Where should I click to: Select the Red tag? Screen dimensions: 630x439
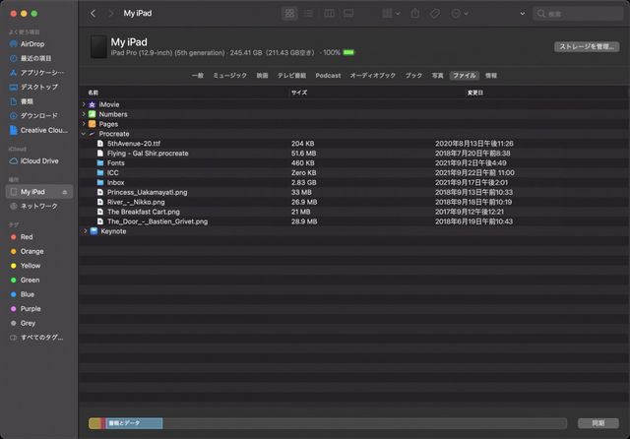pos(27,237)
